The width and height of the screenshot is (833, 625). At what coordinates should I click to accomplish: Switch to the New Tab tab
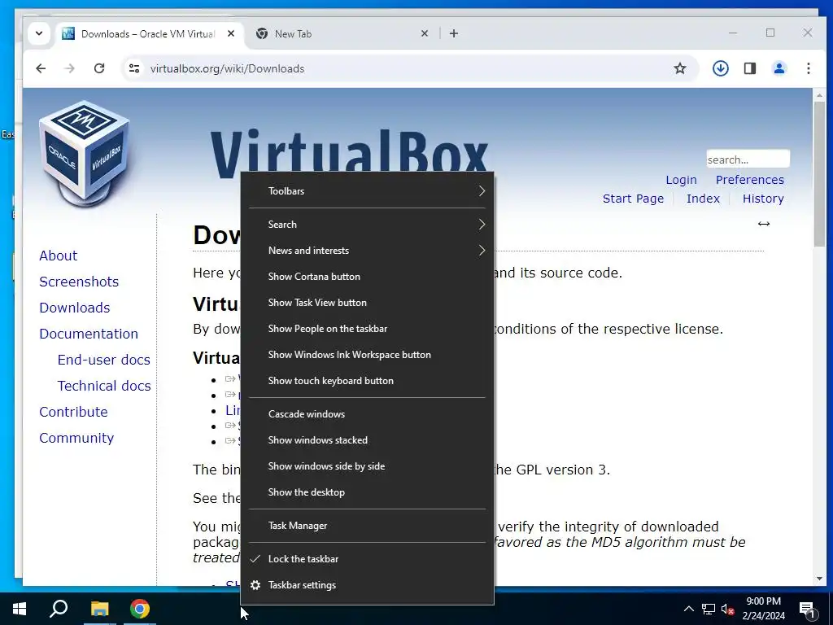pos(342,33)
